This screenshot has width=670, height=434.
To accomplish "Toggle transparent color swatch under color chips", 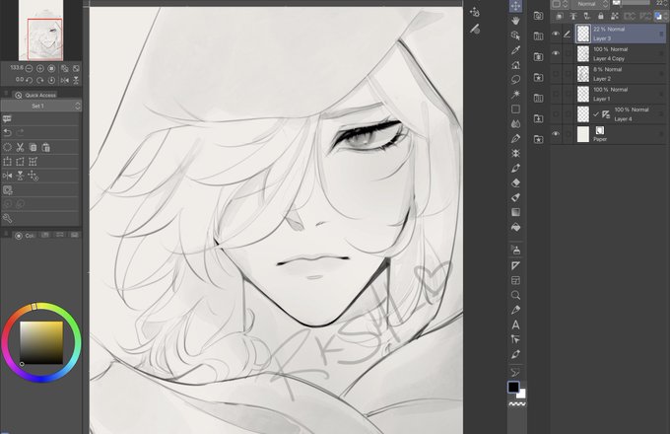I will 517,404.
